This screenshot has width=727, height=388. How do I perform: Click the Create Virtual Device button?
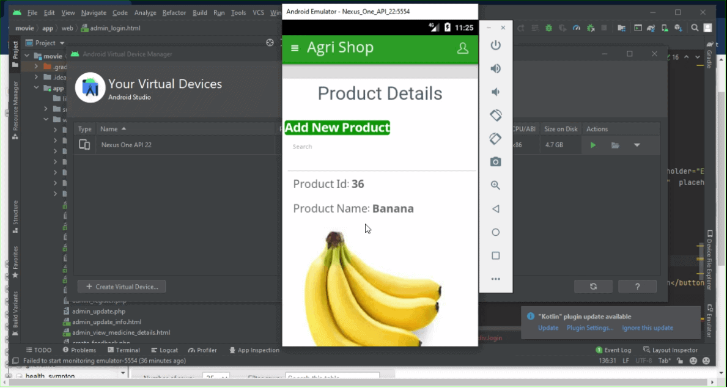coord(121,286)
